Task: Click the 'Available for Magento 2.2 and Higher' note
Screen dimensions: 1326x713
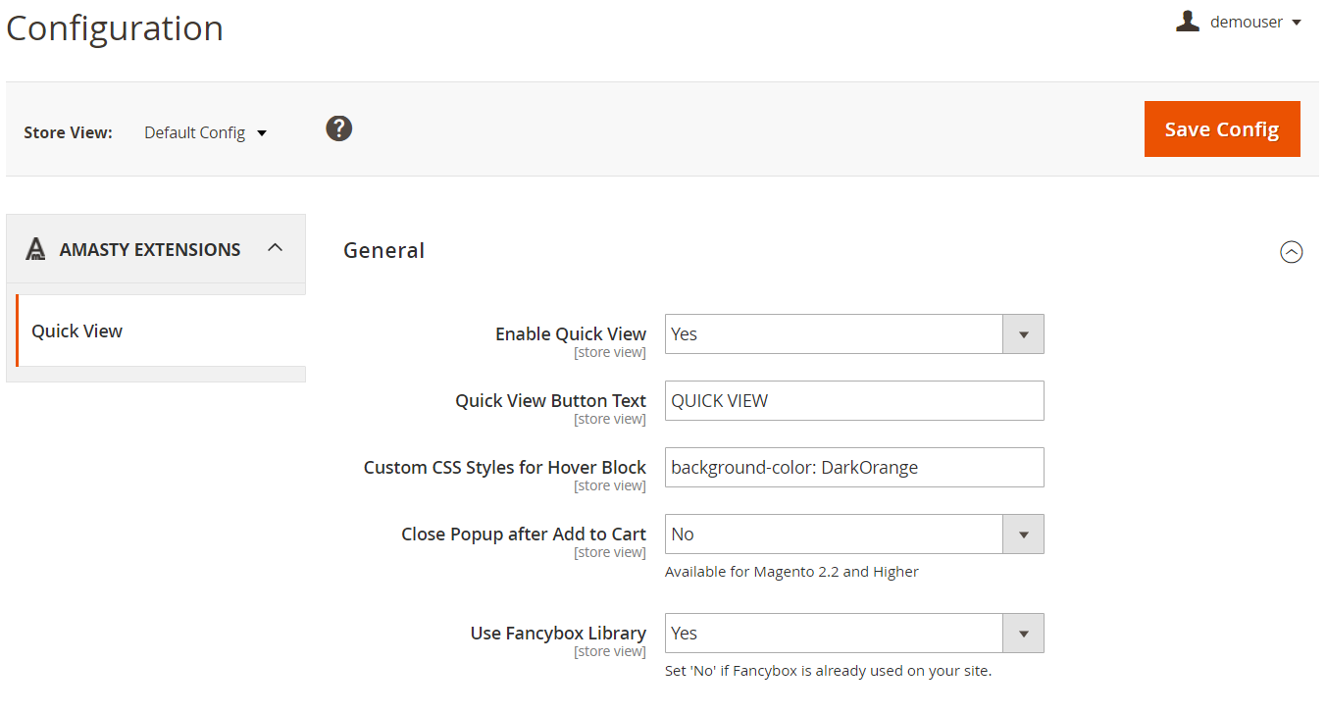Action: click(x=791, y=572)
